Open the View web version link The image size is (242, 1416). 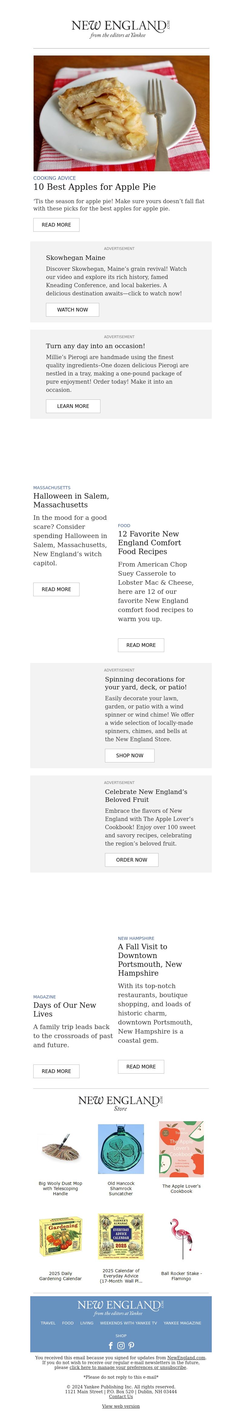(121, 1406)
